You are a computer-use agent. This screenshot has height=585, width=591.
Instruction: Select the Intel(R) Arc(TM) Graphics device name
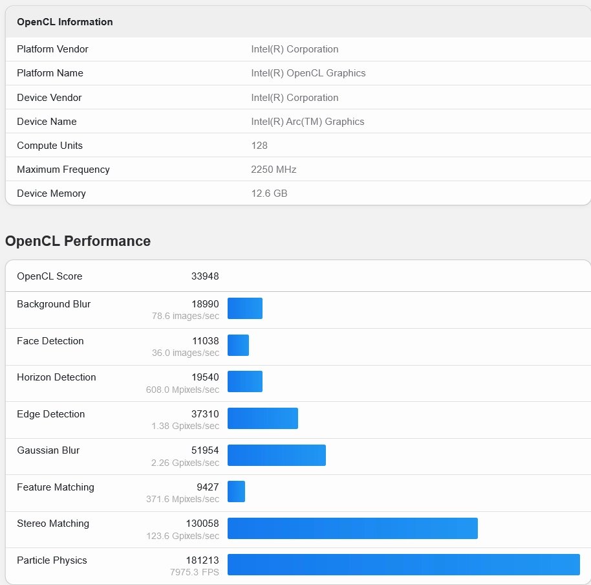point(308,122)
